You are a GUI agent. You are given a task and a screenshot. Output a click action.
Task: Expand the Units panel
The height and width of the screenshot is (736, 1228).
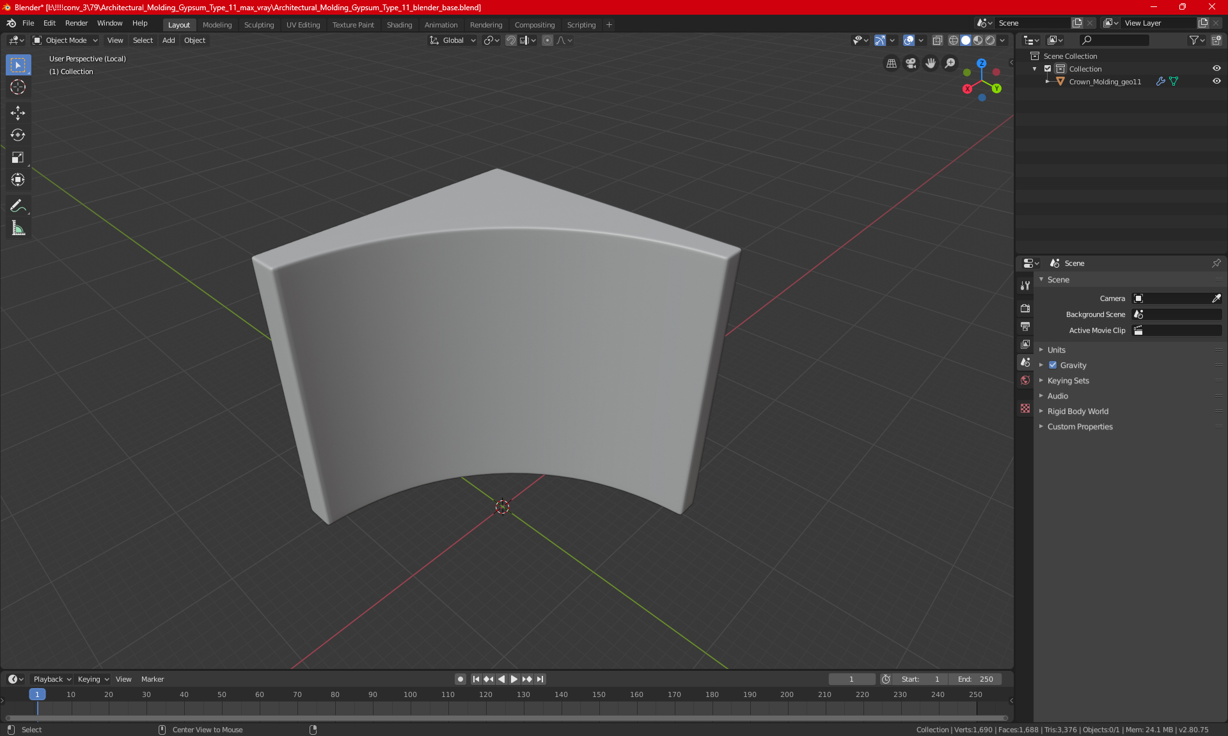(1056, 349)
